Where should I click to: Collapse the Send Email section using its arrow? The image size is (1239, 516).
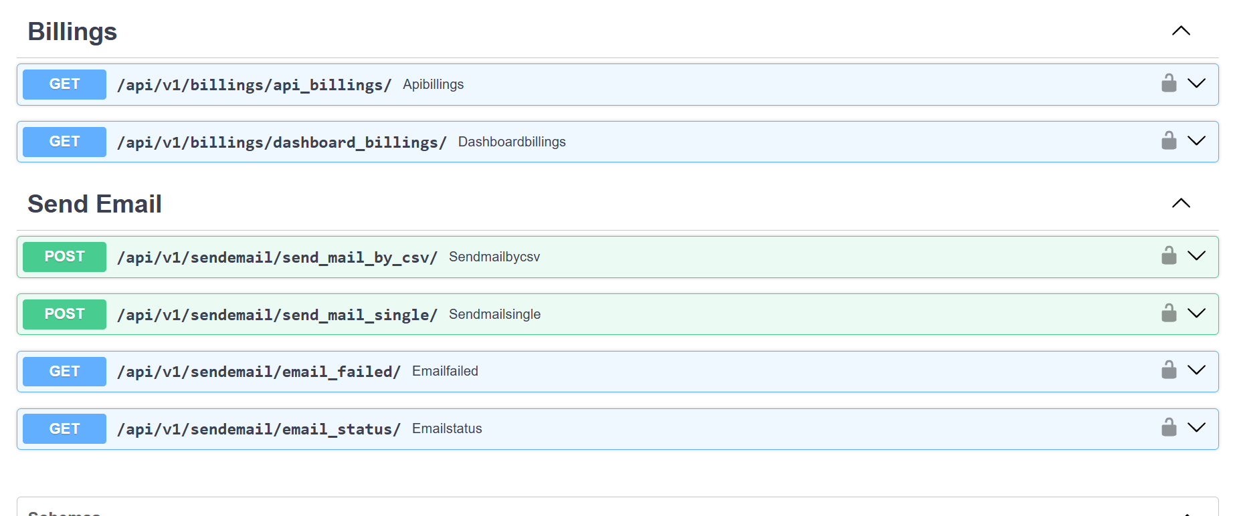coord(1181,203)
